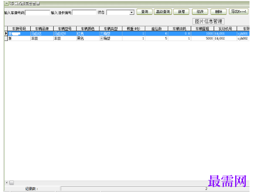Click the 修改 modify button
The image size is (254, 194).
(x=200, y=12)
